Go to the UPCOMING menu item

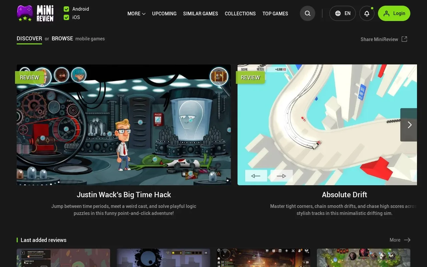(x=164, y=14)
